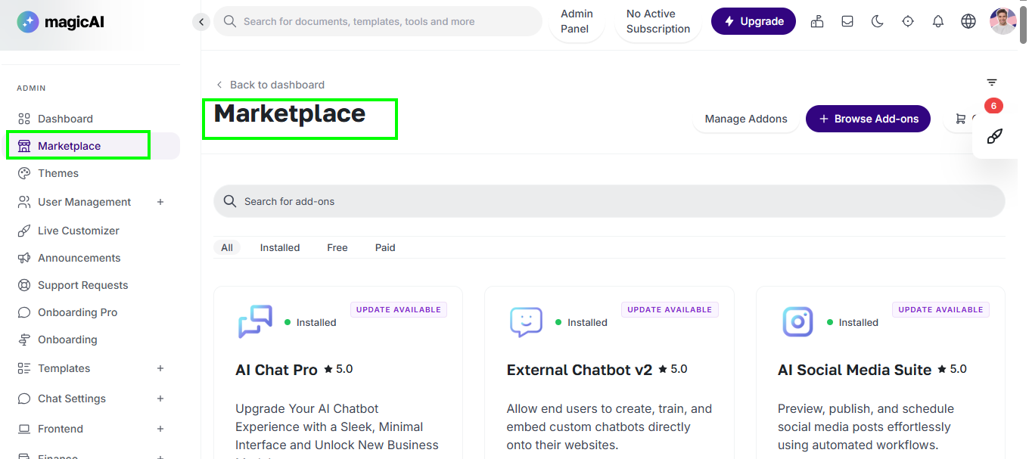
Task: Expand the Frontend submenu
Action: click(x=160, y=429)
